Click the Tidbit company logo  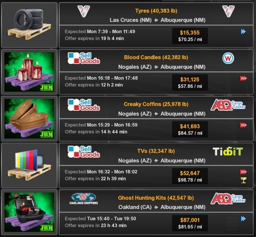tap(228, 152)
